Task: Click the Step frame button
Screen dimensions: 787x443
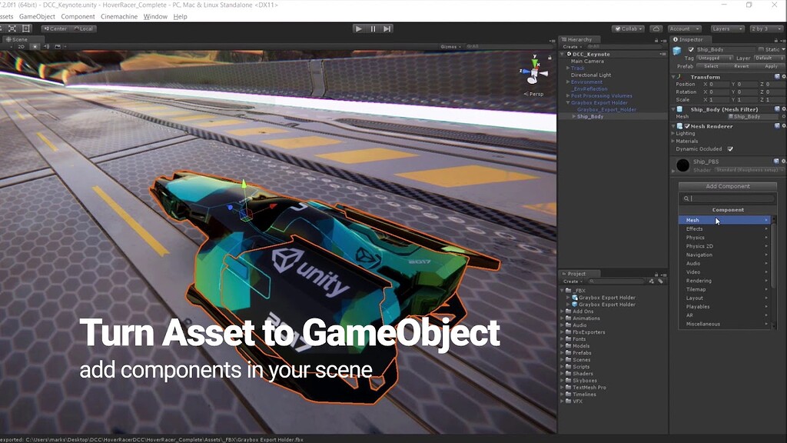Action: [386, 28]
